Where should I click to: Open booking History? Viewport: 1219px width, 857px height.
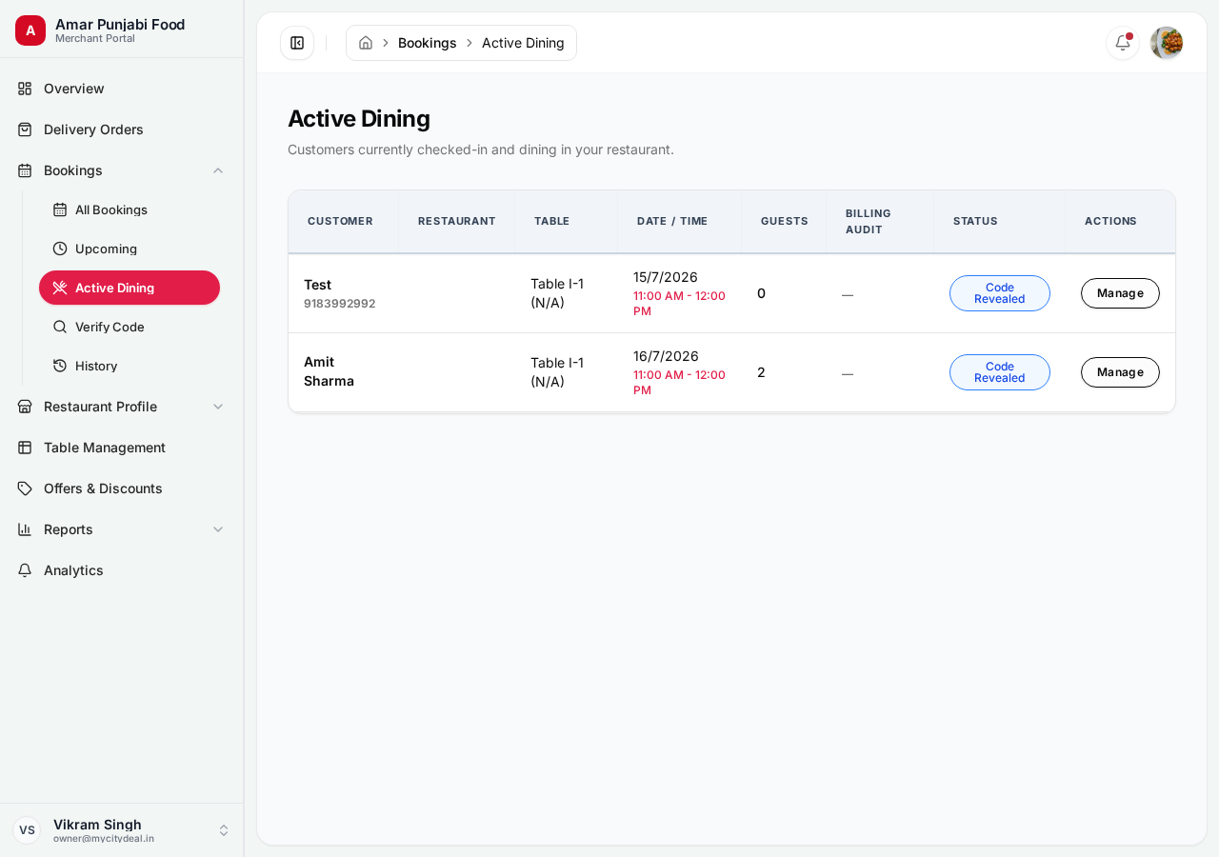point(130,366)
